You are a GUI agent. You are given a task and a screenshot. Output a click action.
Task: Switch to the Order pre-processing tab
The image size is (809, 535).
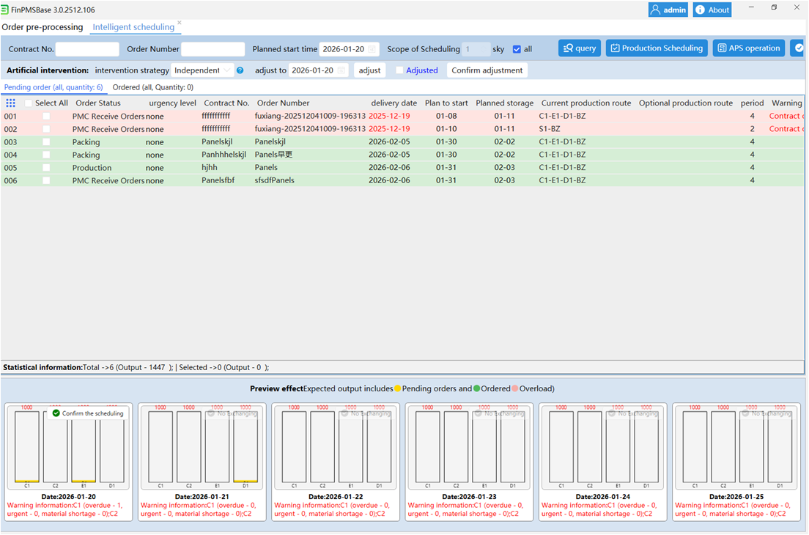tap(43, 27)
